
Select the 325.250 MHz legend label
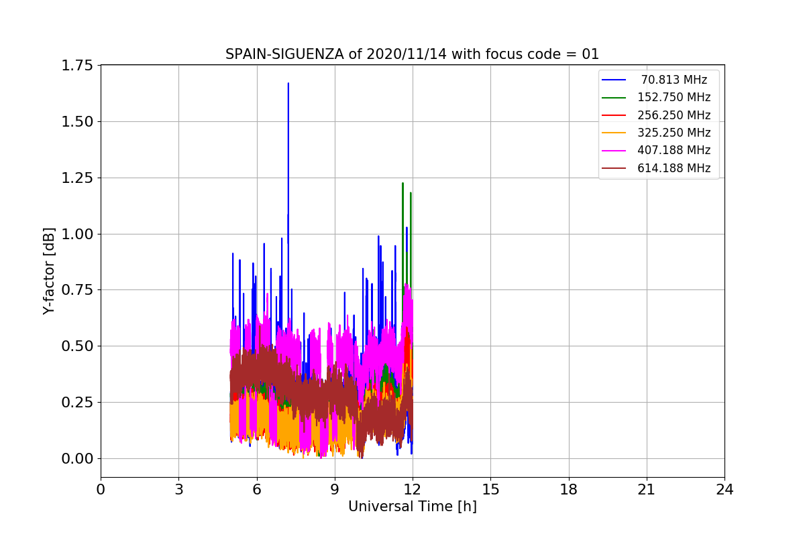(x=674, y=133)
